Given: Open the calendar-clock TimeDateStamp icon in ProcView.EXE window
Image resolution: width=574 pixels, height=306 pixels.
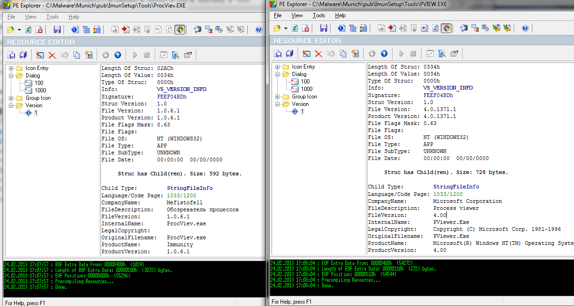Looking at the screenshot, I should point(219,29).
